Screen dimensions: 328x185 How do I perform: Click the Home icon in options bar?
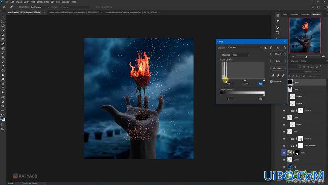(4, 7)
